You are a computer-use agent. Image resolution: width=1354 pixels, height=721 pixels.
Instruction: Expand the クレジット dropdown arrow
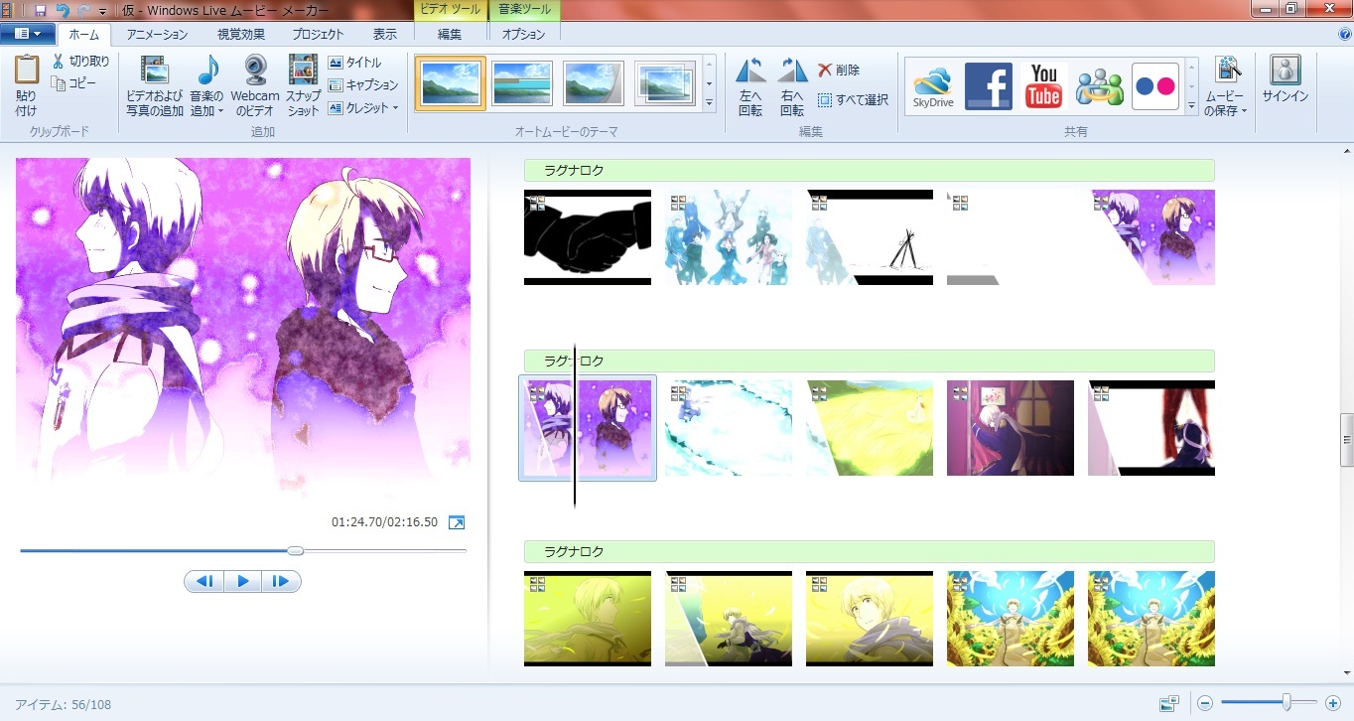(395, 108)
